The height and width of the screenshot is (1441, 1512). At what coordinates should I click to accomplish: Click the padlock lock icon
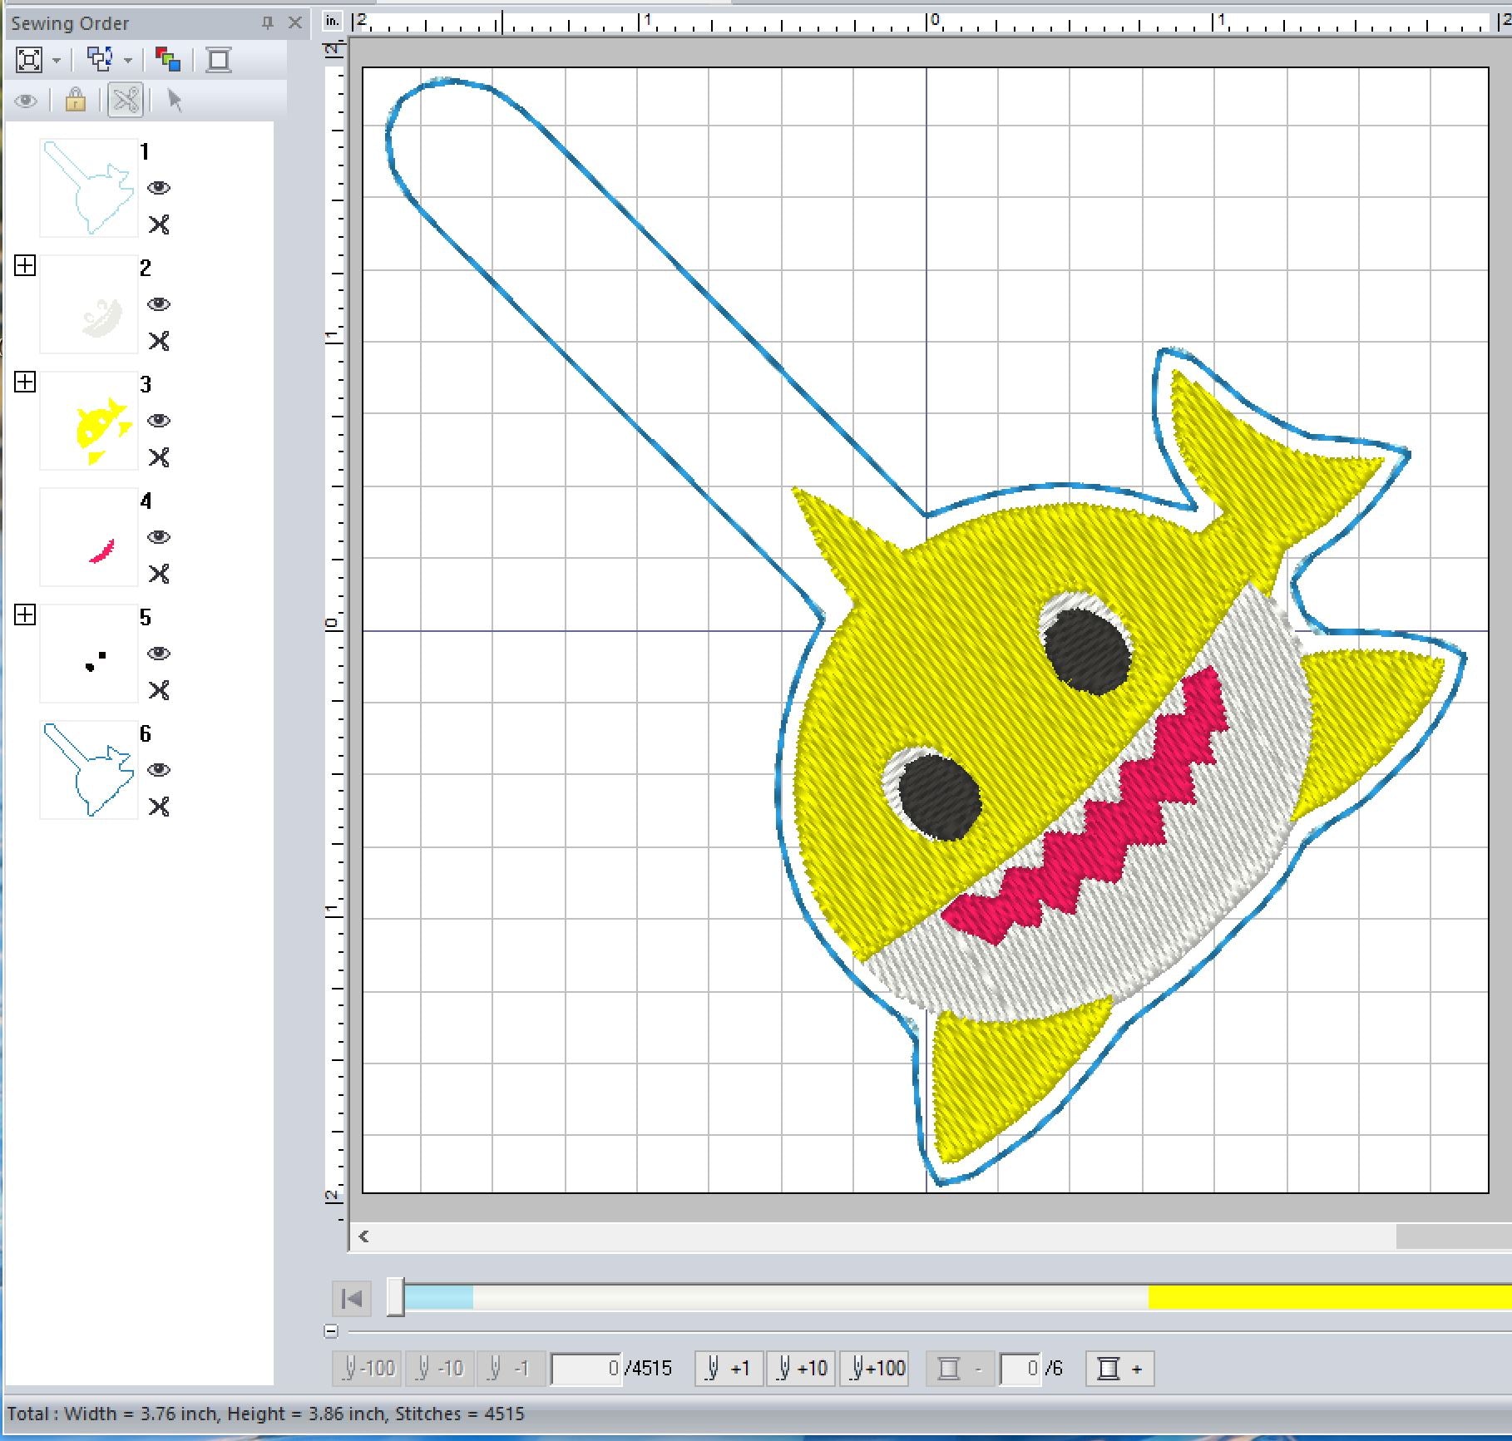coord(76,101)
